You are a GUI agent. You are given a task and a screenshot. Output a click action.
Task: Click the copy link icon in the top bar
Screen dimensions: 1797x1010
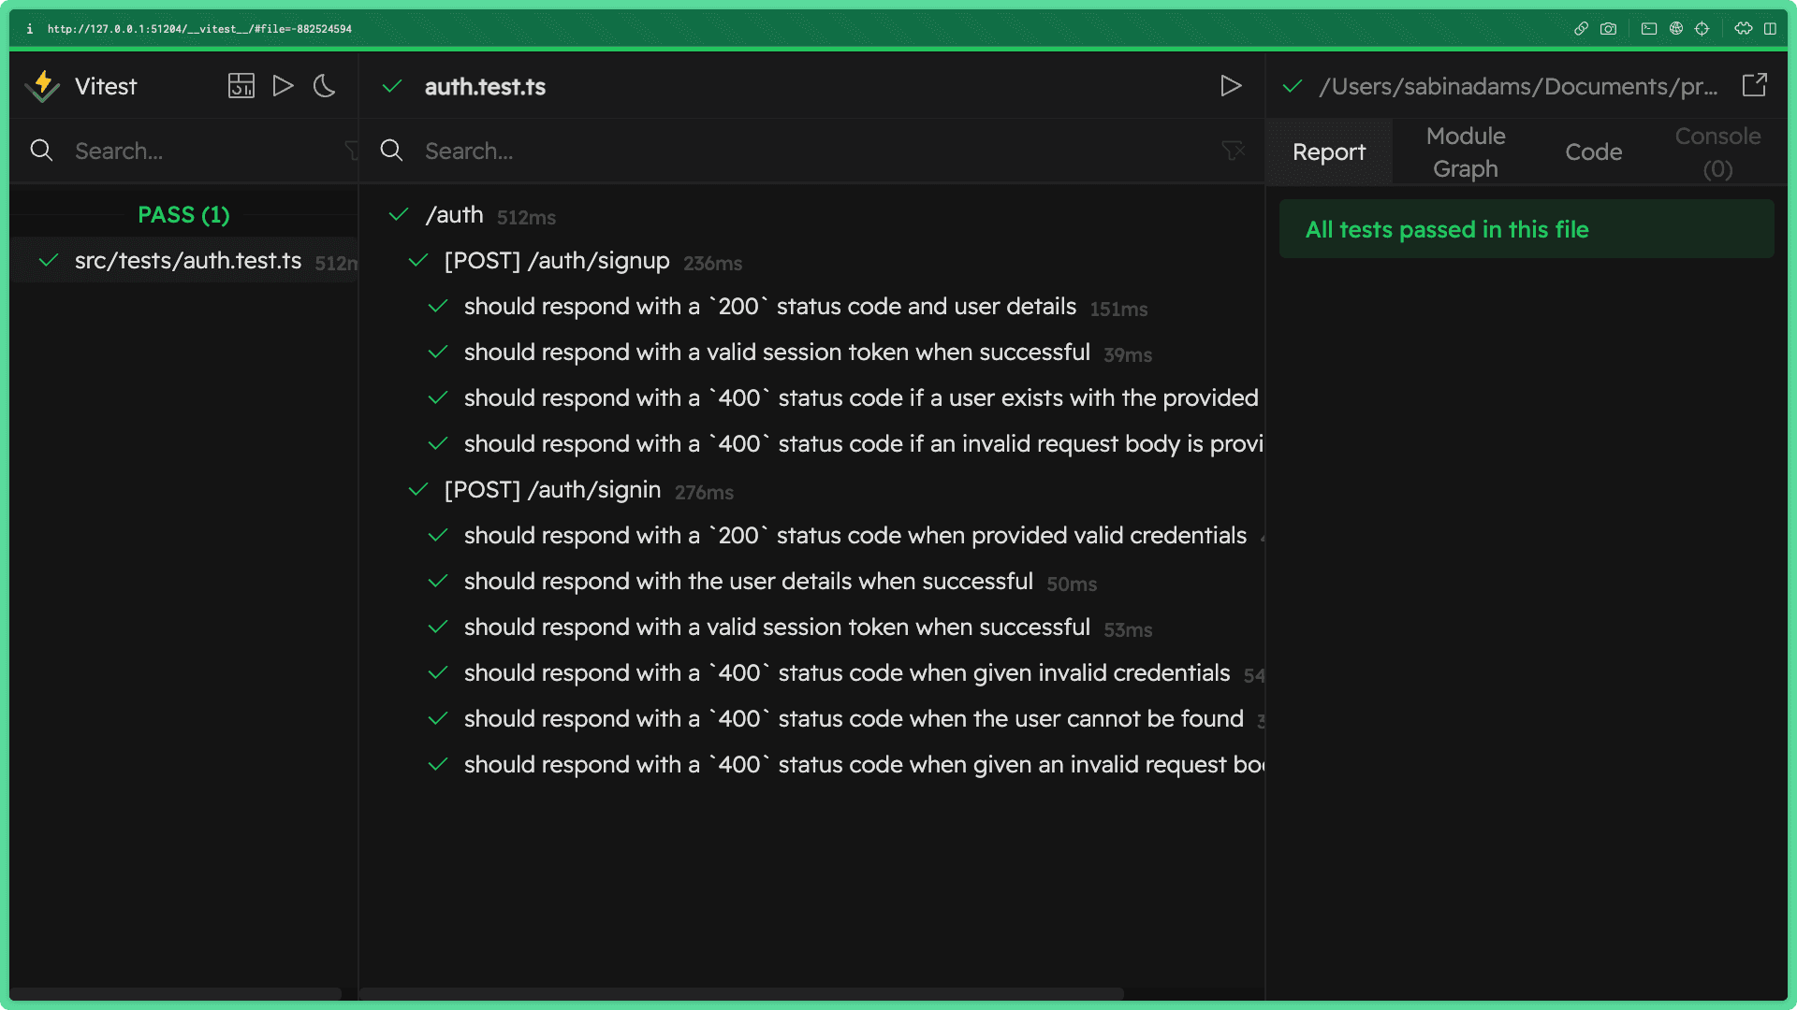pyautogui.click(x=1581, y=28)
